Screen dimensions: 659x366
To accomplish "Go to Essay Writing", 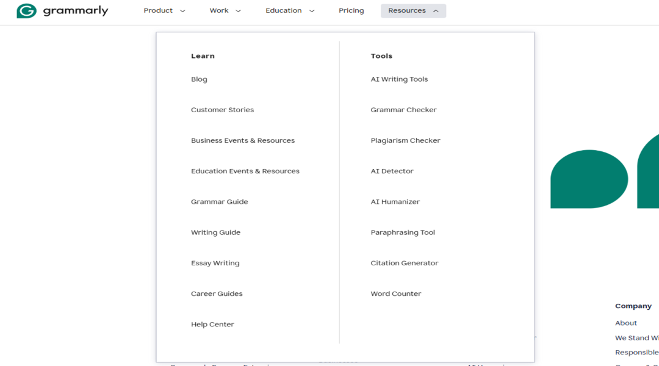I will click(215, 263).
